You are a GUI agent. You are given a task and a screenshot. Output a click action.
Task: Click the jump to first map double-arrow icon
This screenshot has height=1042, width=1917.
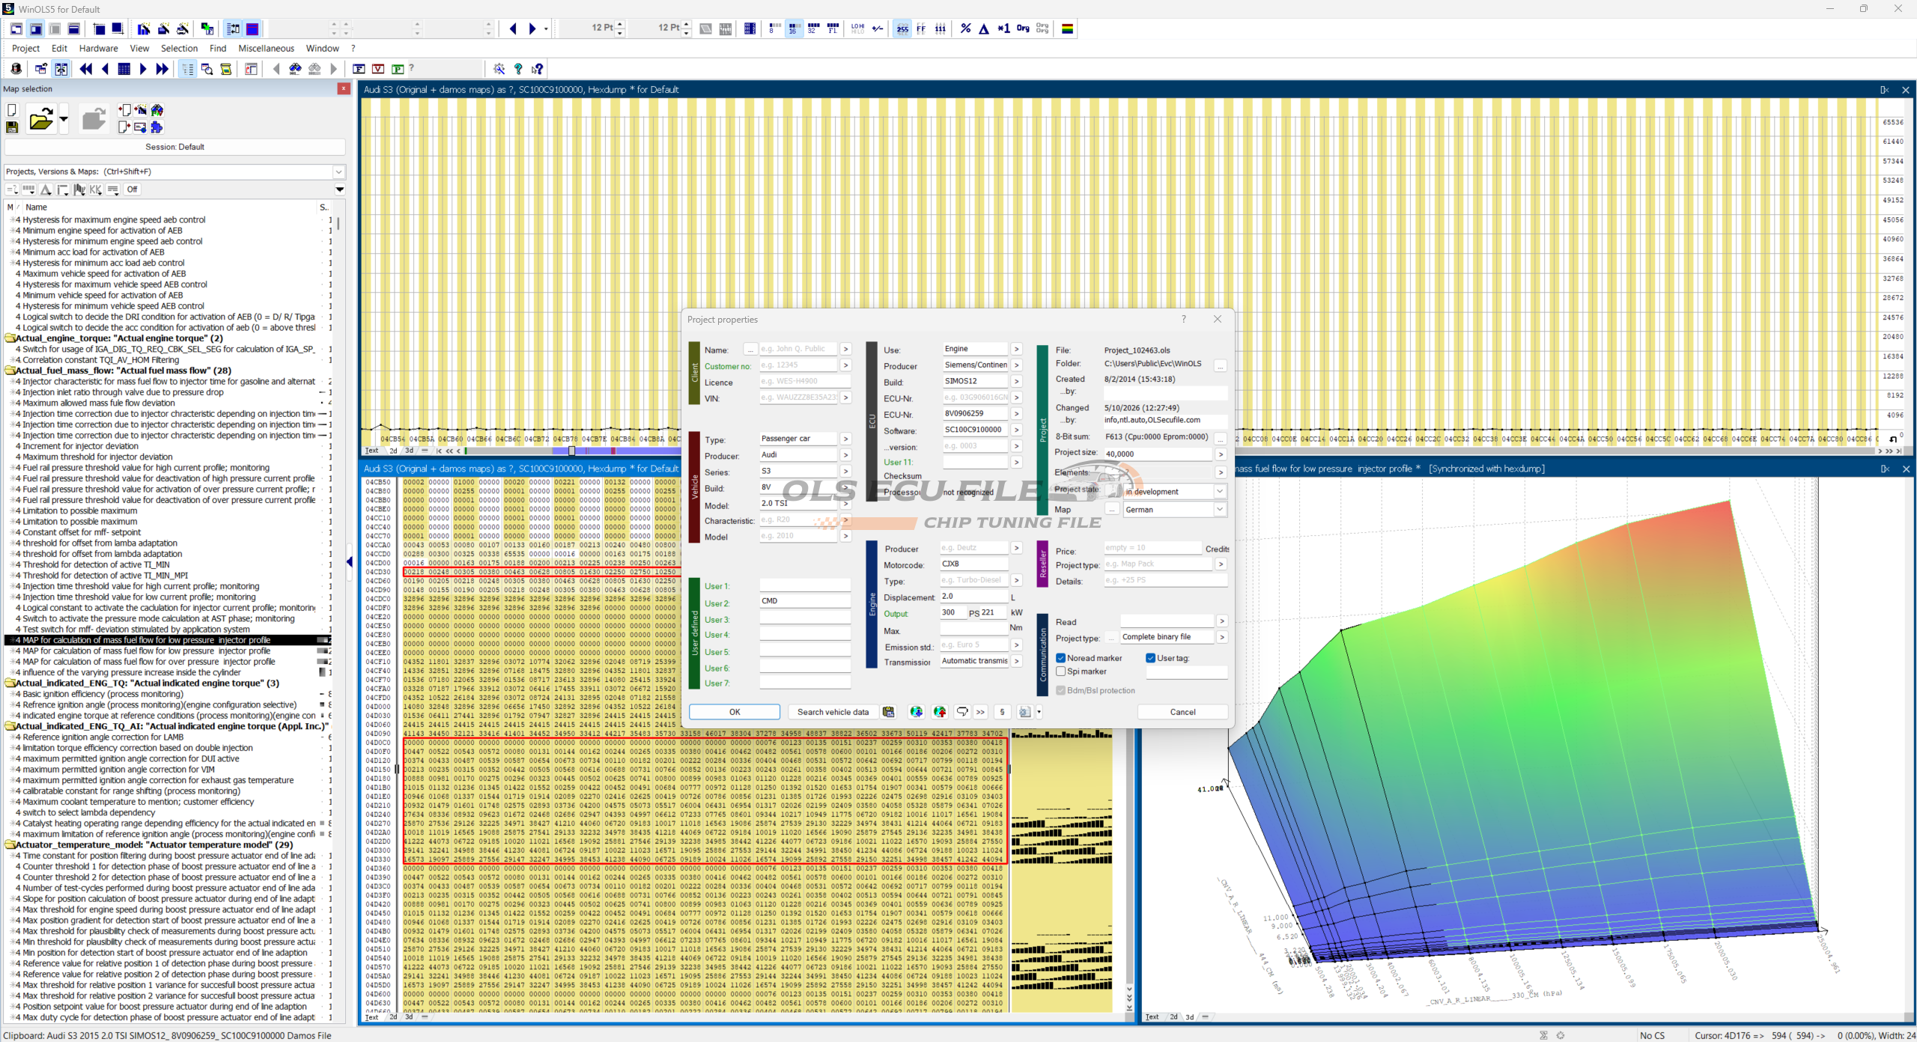pyautogui.click(x=86, y=69)
